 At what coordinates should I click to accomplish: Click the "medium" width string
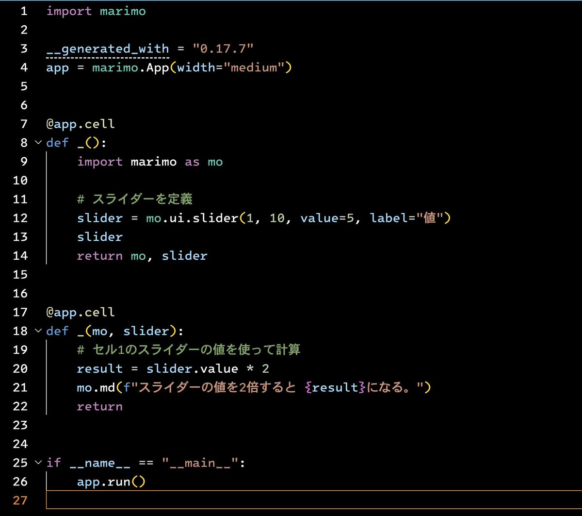254,67
